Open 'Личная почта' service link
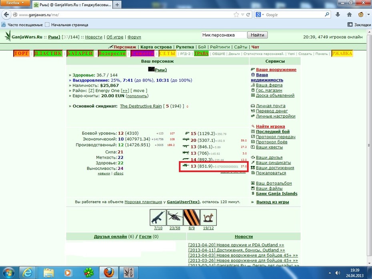This screenshot has height=279, width=372. tap(271, 106)
